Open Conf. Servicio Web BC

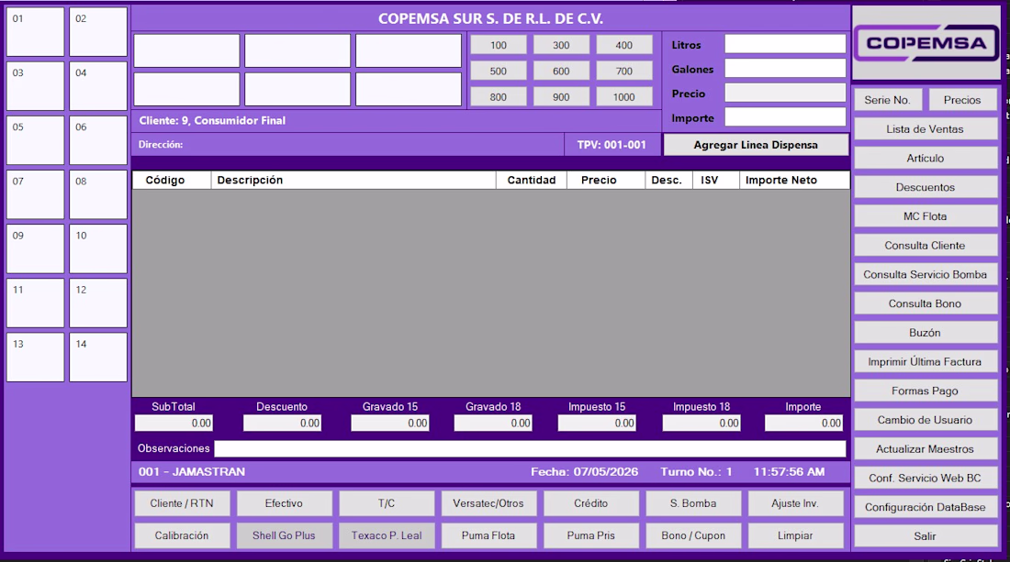[x=925, y=478]
